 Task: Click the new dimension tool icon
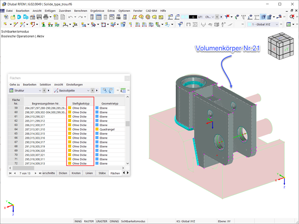click(x=65, y=24)
